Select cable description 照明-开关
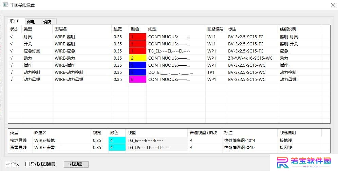The image size is (338, 171). pyautogui.click(x=289, y=44)
